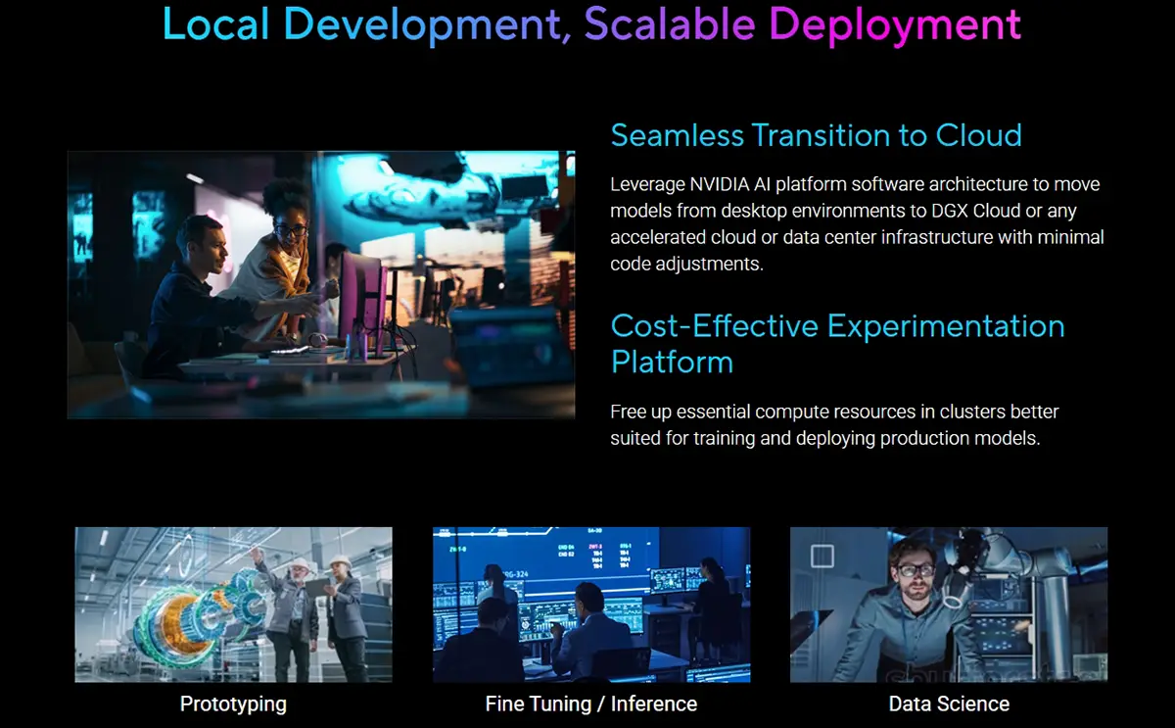Open the Data Science thumbnail image
This screenshot has width=1175, height=728.
(x=949, y=605)
